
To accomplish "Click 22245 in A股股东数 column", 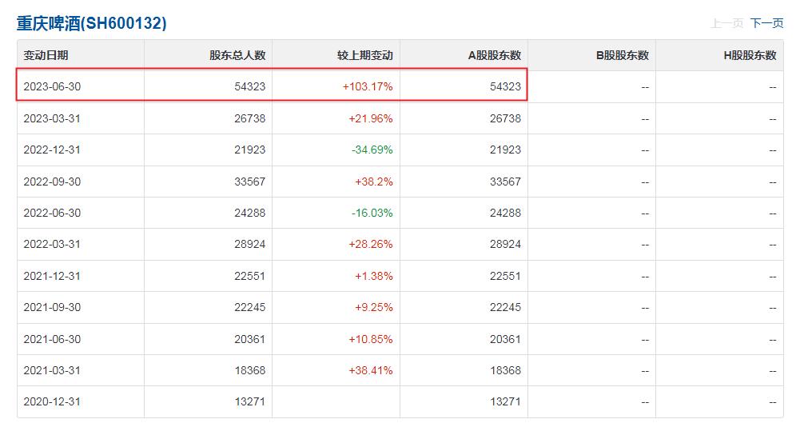I will tap(506, 307).
